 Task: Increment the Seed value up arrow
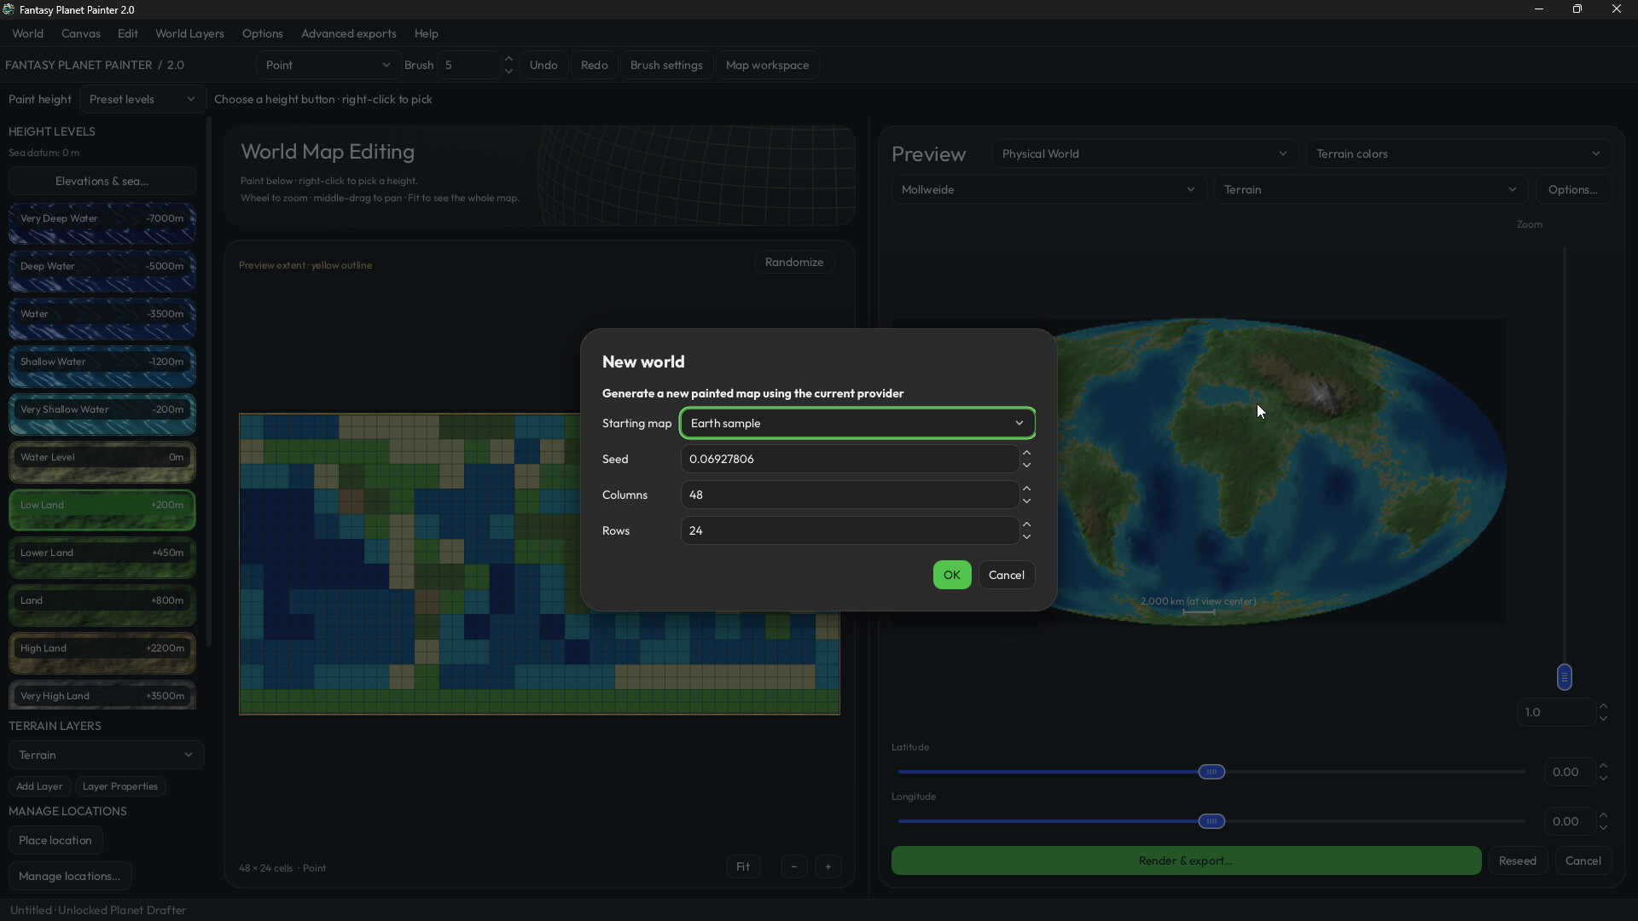click(1027, 453)
